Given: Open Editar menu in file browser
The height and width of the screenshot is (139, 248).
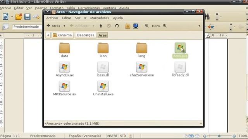Looking at the screenshot, I should [66, 18].
